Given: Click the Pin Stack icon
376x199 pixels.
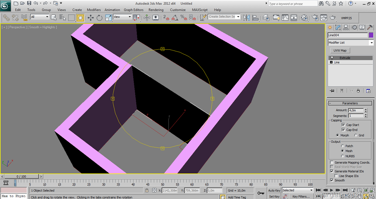Looking at the screenshot, I should (x=332, y=91).
